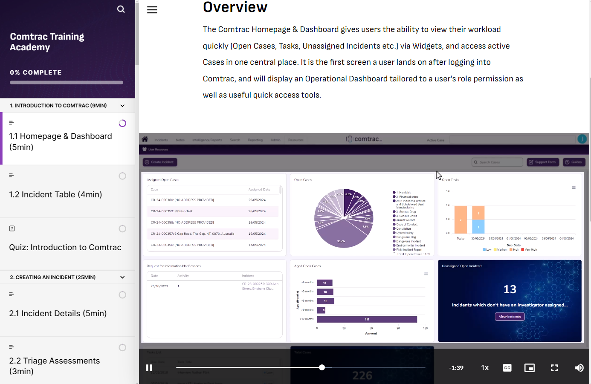Mute the video volume speaker icon
The image size is (591, 384).
579,368
